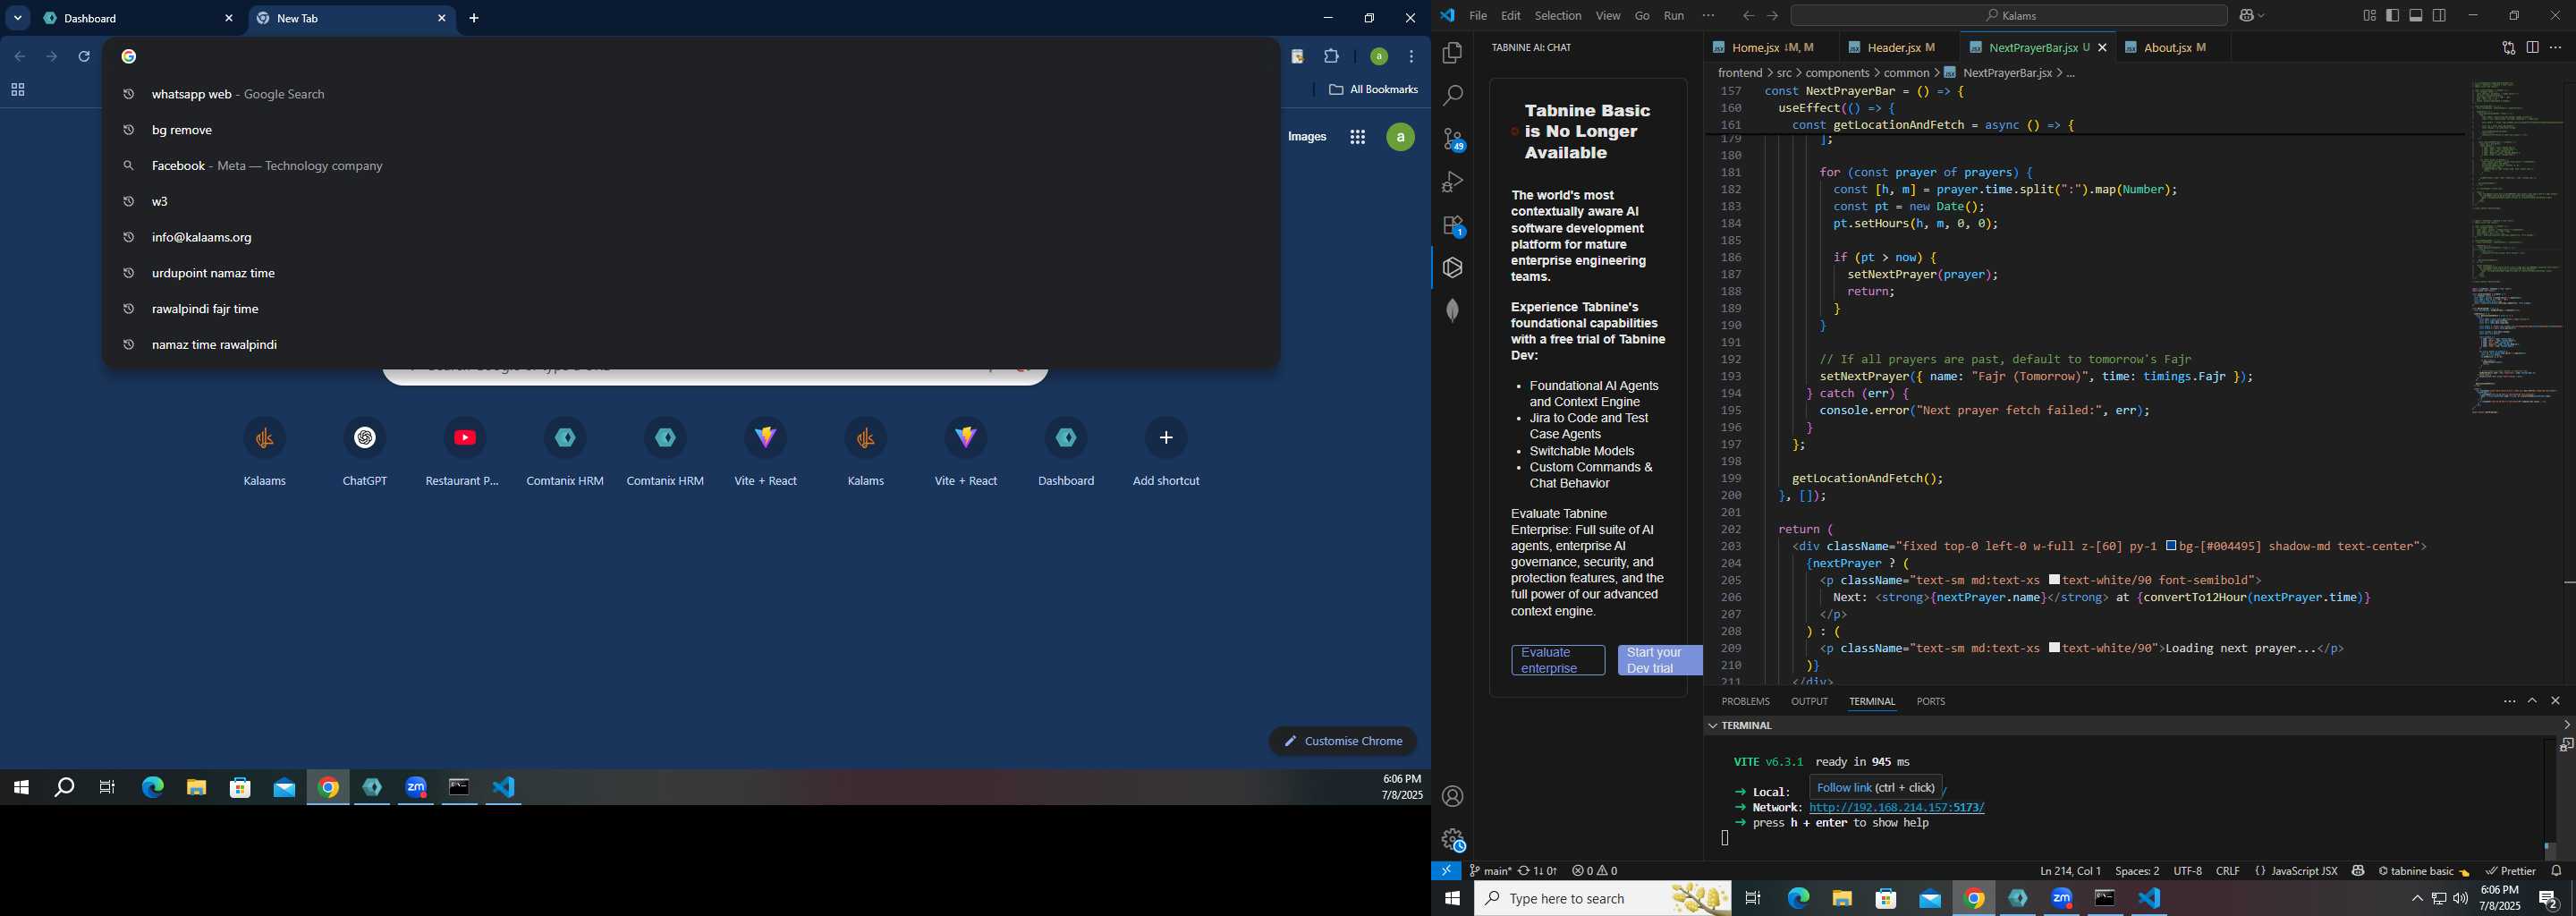Click the Customise Chrome button
Viewport: 2576px width, 916px height.
click(x=1343, y=742)
